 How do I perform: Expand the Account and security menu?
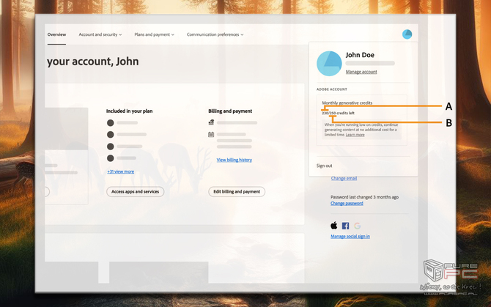[x=101, y=34]
